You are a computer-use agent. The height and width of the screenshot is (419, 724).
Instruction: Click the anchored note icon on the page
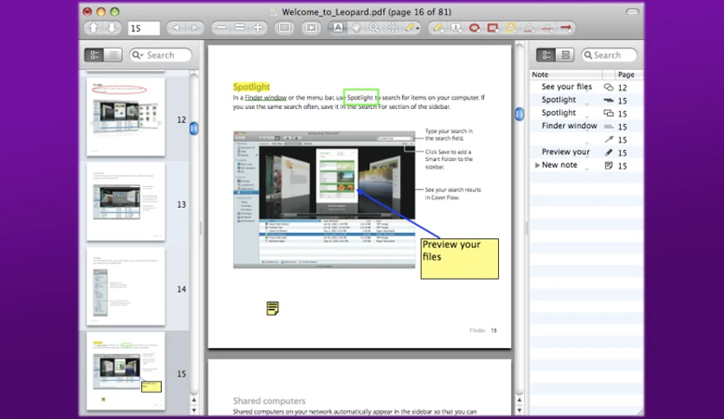click(x=273, y=308)
